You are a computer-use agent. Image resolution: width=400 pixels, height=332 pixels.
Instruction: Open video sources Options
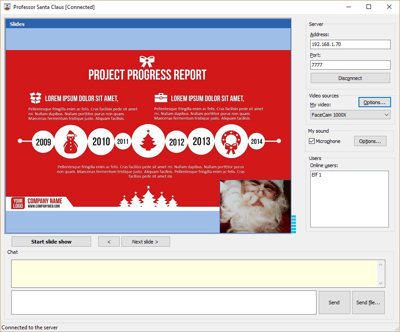374,102
